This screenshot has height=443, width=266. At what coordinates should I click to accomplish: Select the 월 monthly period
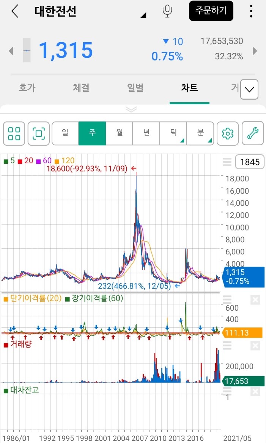click(119, 133)
